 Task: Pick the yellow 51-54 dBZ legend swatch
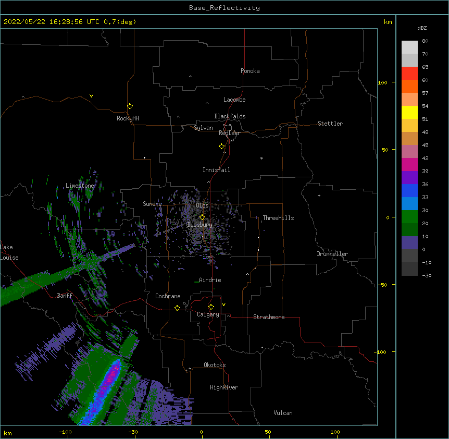pos(409,112)
